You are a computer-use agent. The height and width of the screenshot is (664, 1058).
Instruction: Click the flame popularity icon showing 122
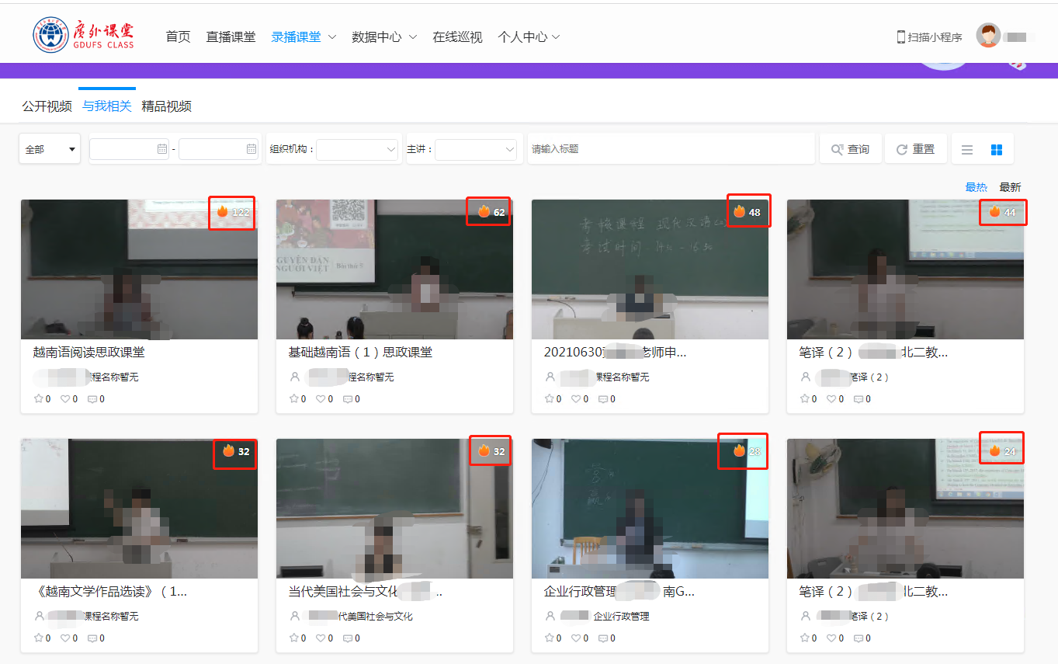coord(223,212)
